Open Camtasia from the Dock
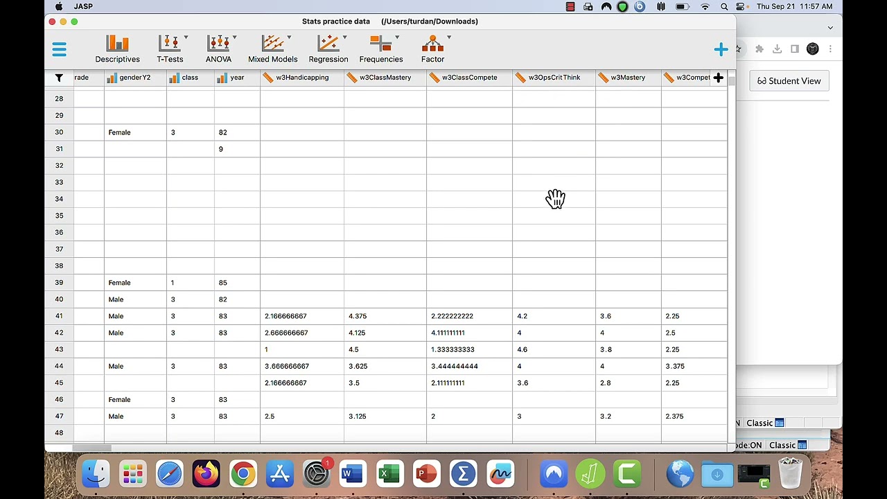Image resolution: width=887 pixels, height=499 pixels. pyautogui.click(x=626, y=474)
